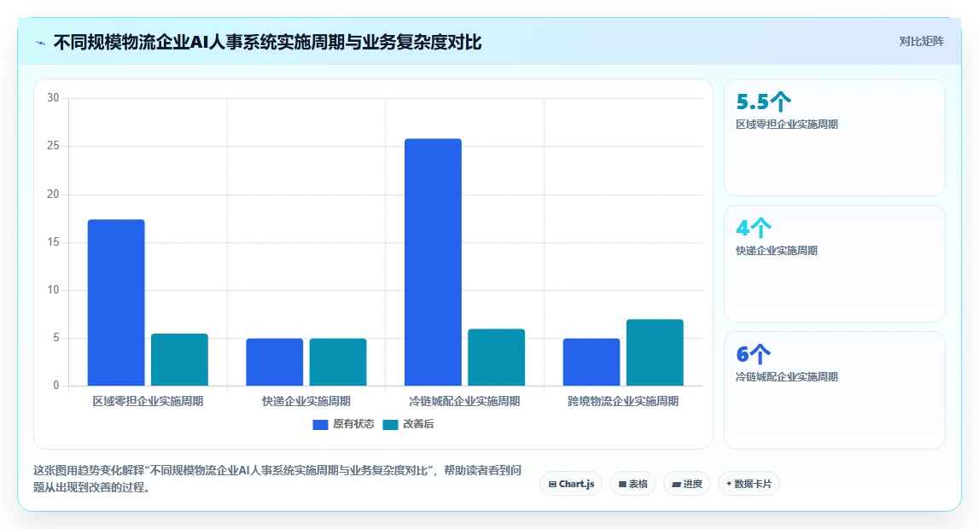
Task: Click the teal bar for 区域零担企业实施周期
Action: 180,360
